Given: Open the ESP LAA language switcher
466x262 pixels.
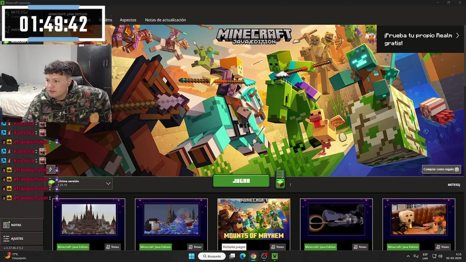Looking at the screenshot, I should tap(425, 256).
